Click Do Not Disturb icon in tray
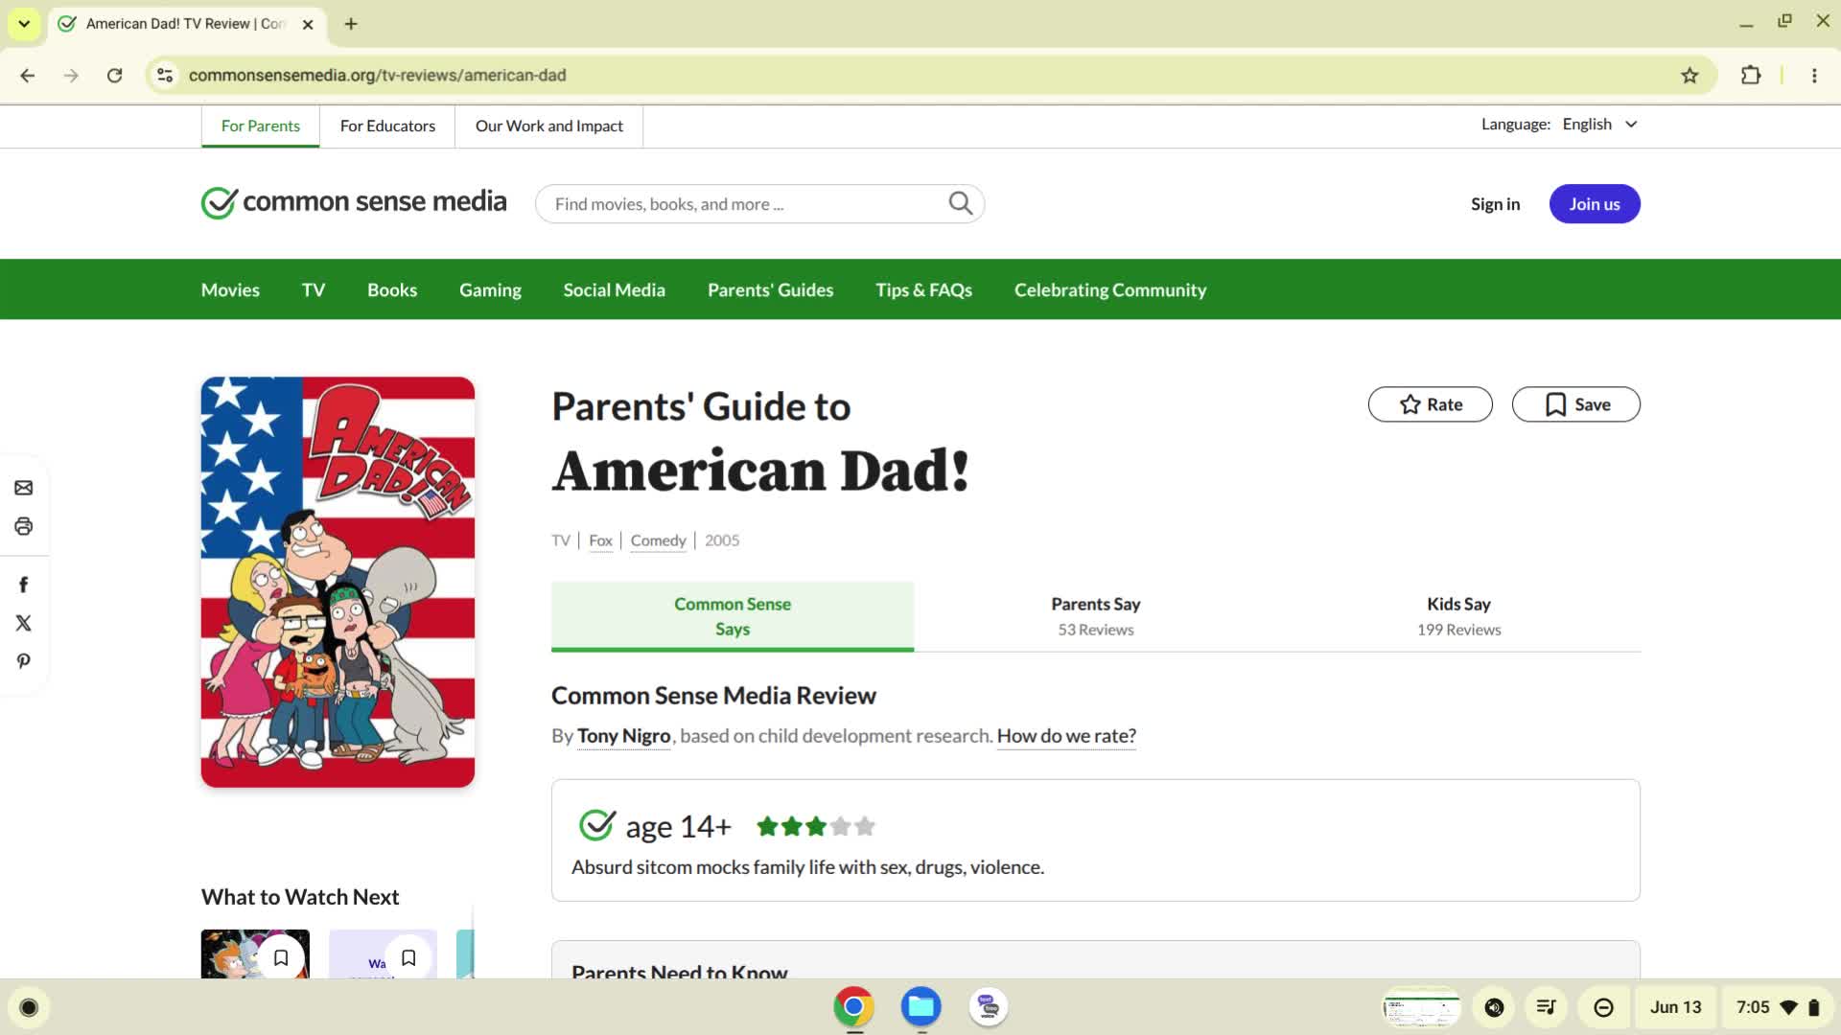Screen dimensions: 1841x1035 (1603, 1007)
